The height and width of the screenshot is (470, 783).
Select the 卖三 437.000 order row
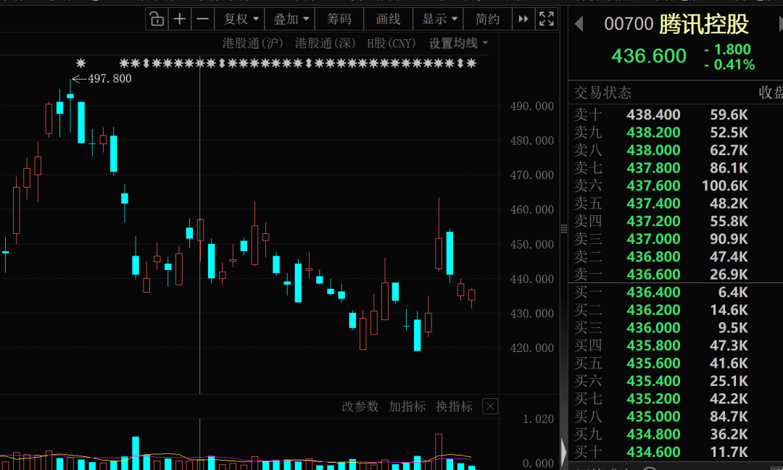[675, 239]
